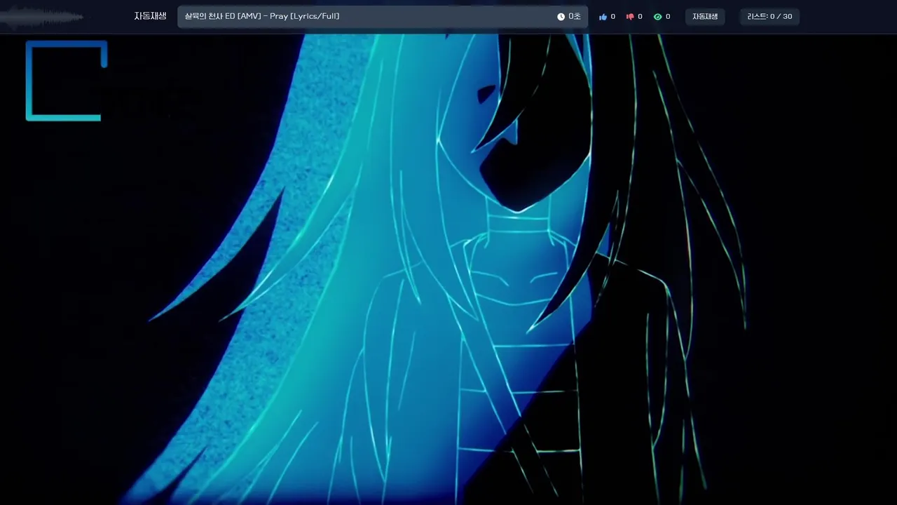Viewport: 897px width, 505px height.
Task: Click the song title Pray [Lyrics/Full] field
Action: click(383, 16)
